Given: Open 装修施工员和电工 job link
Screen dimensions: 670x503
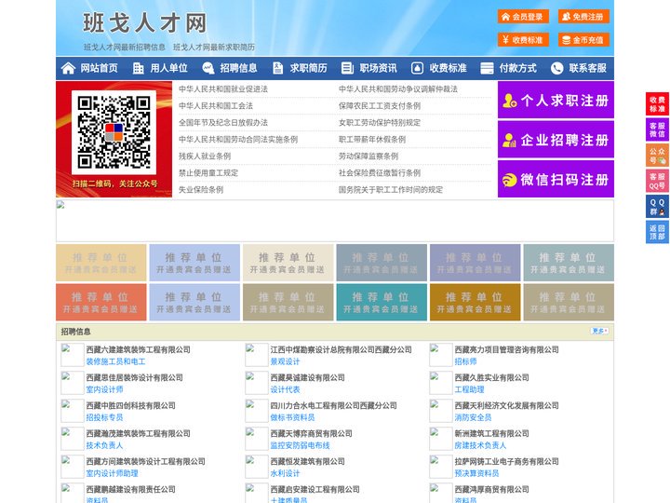Looking at the screenshot, I should click(115, 361).
